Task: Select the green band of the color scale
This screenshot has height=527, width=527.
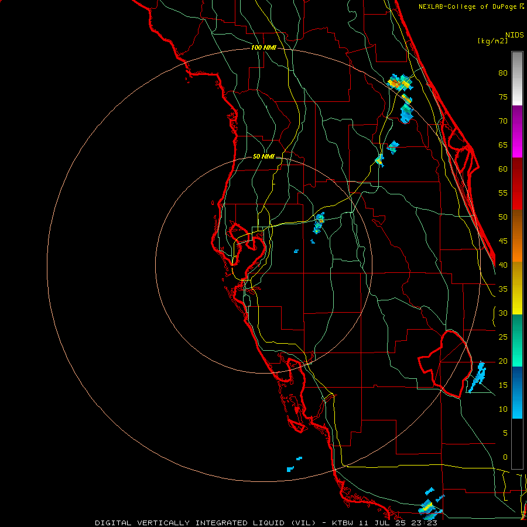Action: (x=517, y=340)
